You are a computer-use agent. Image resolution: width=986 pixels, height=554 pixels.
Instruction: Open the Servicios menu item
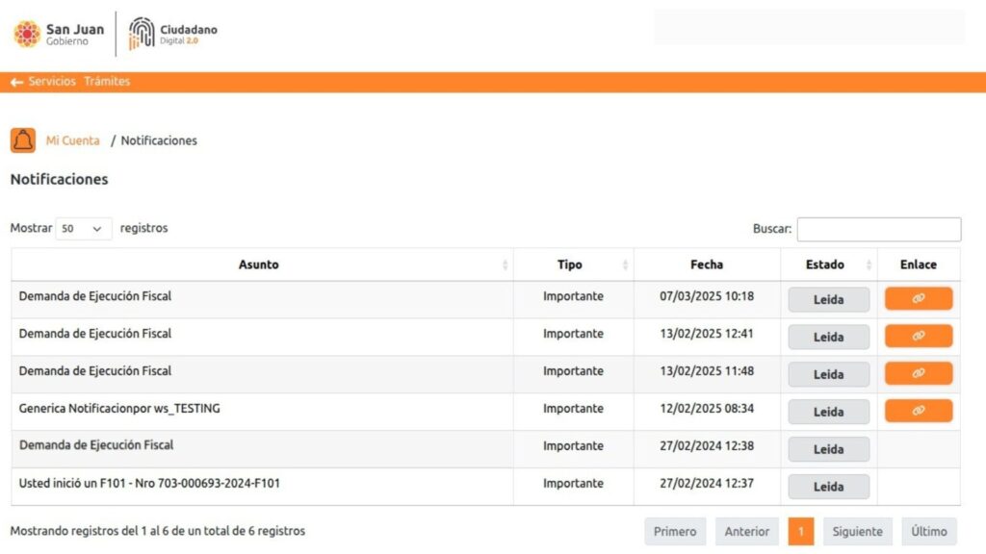click(52, 81)
